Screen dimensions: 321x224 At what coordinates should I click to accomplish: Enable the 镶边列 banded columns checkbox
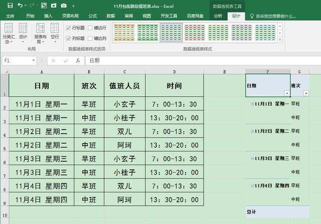(x=90, y=38)
